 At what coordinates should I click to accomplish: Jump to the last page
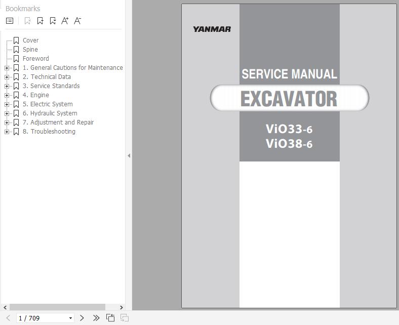point(96,318)
